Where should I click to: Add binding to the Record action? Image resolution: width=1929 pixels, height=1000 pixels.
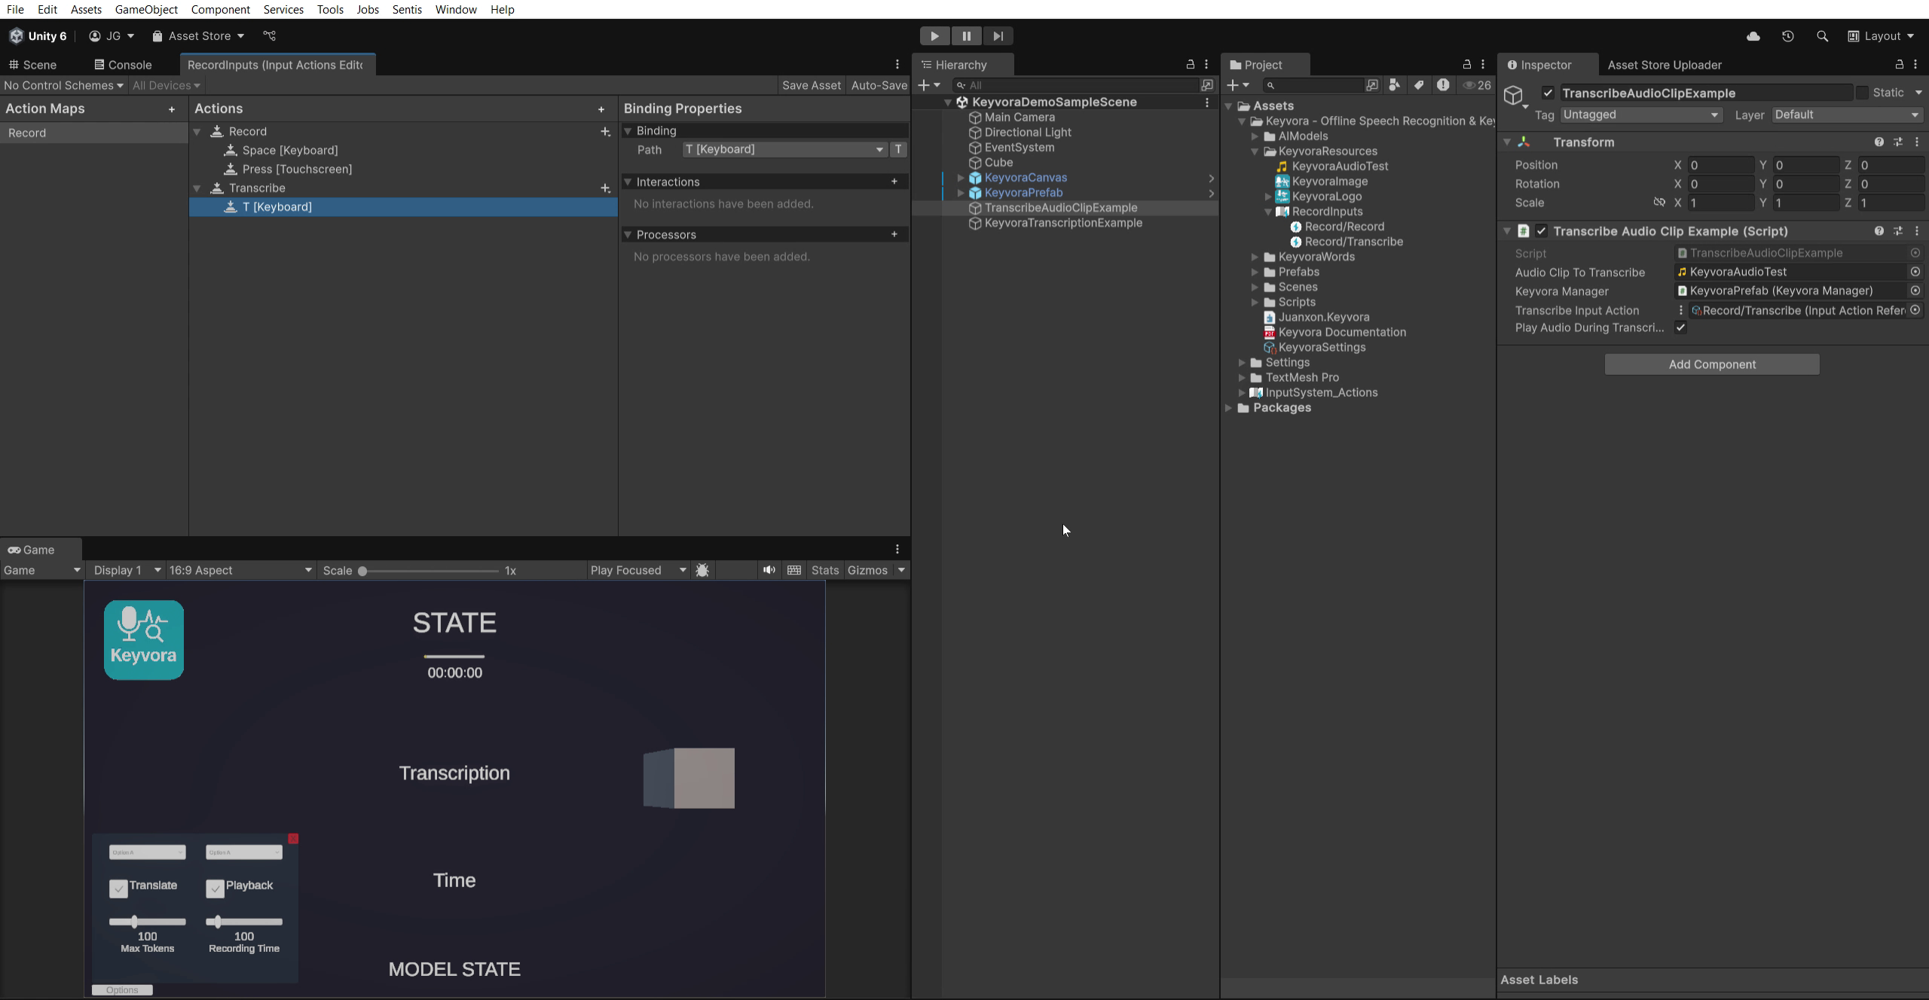(x=605, y=132)
